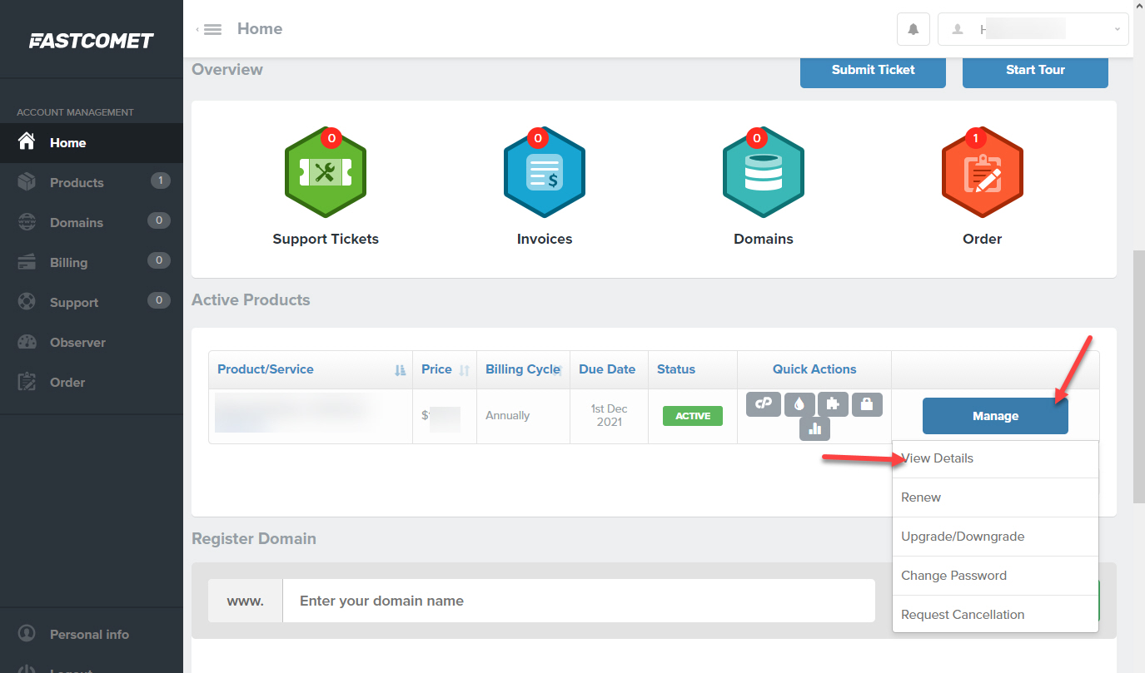Go to Home in sidebar
The width and height of the screenshot is (1145, 673).
(92, 143)
